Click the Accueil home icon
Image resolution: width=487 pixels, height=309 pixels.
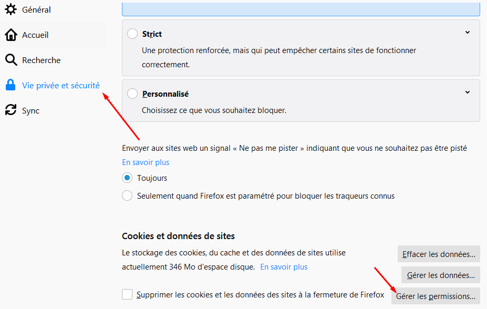click(x=11, y=35)
